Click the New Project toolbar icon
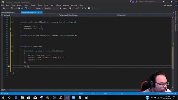This screenshot has height=100, width=178. pyautogui.click(x=12, y=8)
